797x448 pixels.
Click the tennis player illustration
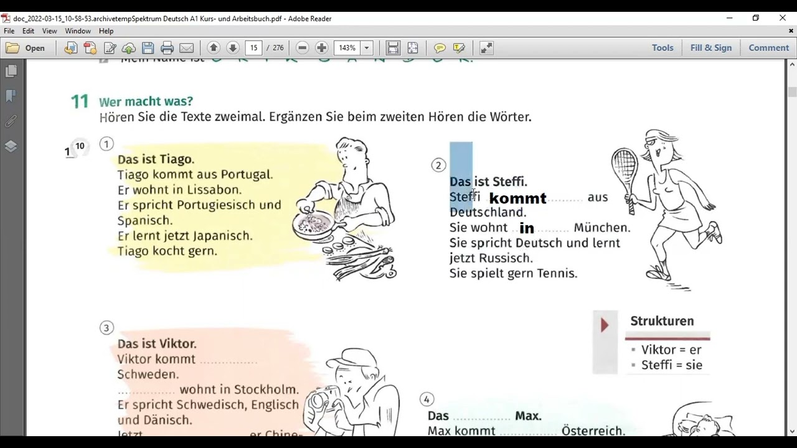click(x=667, y=210)
